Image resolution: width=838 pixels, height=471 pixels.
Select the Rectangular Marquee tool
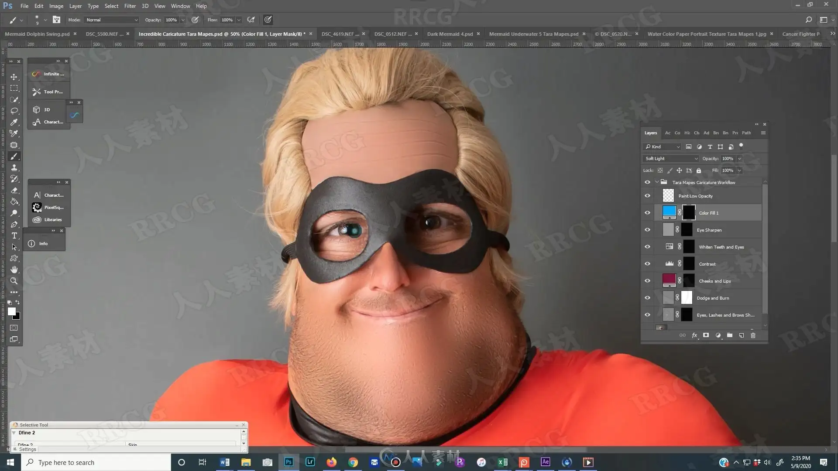14,88
